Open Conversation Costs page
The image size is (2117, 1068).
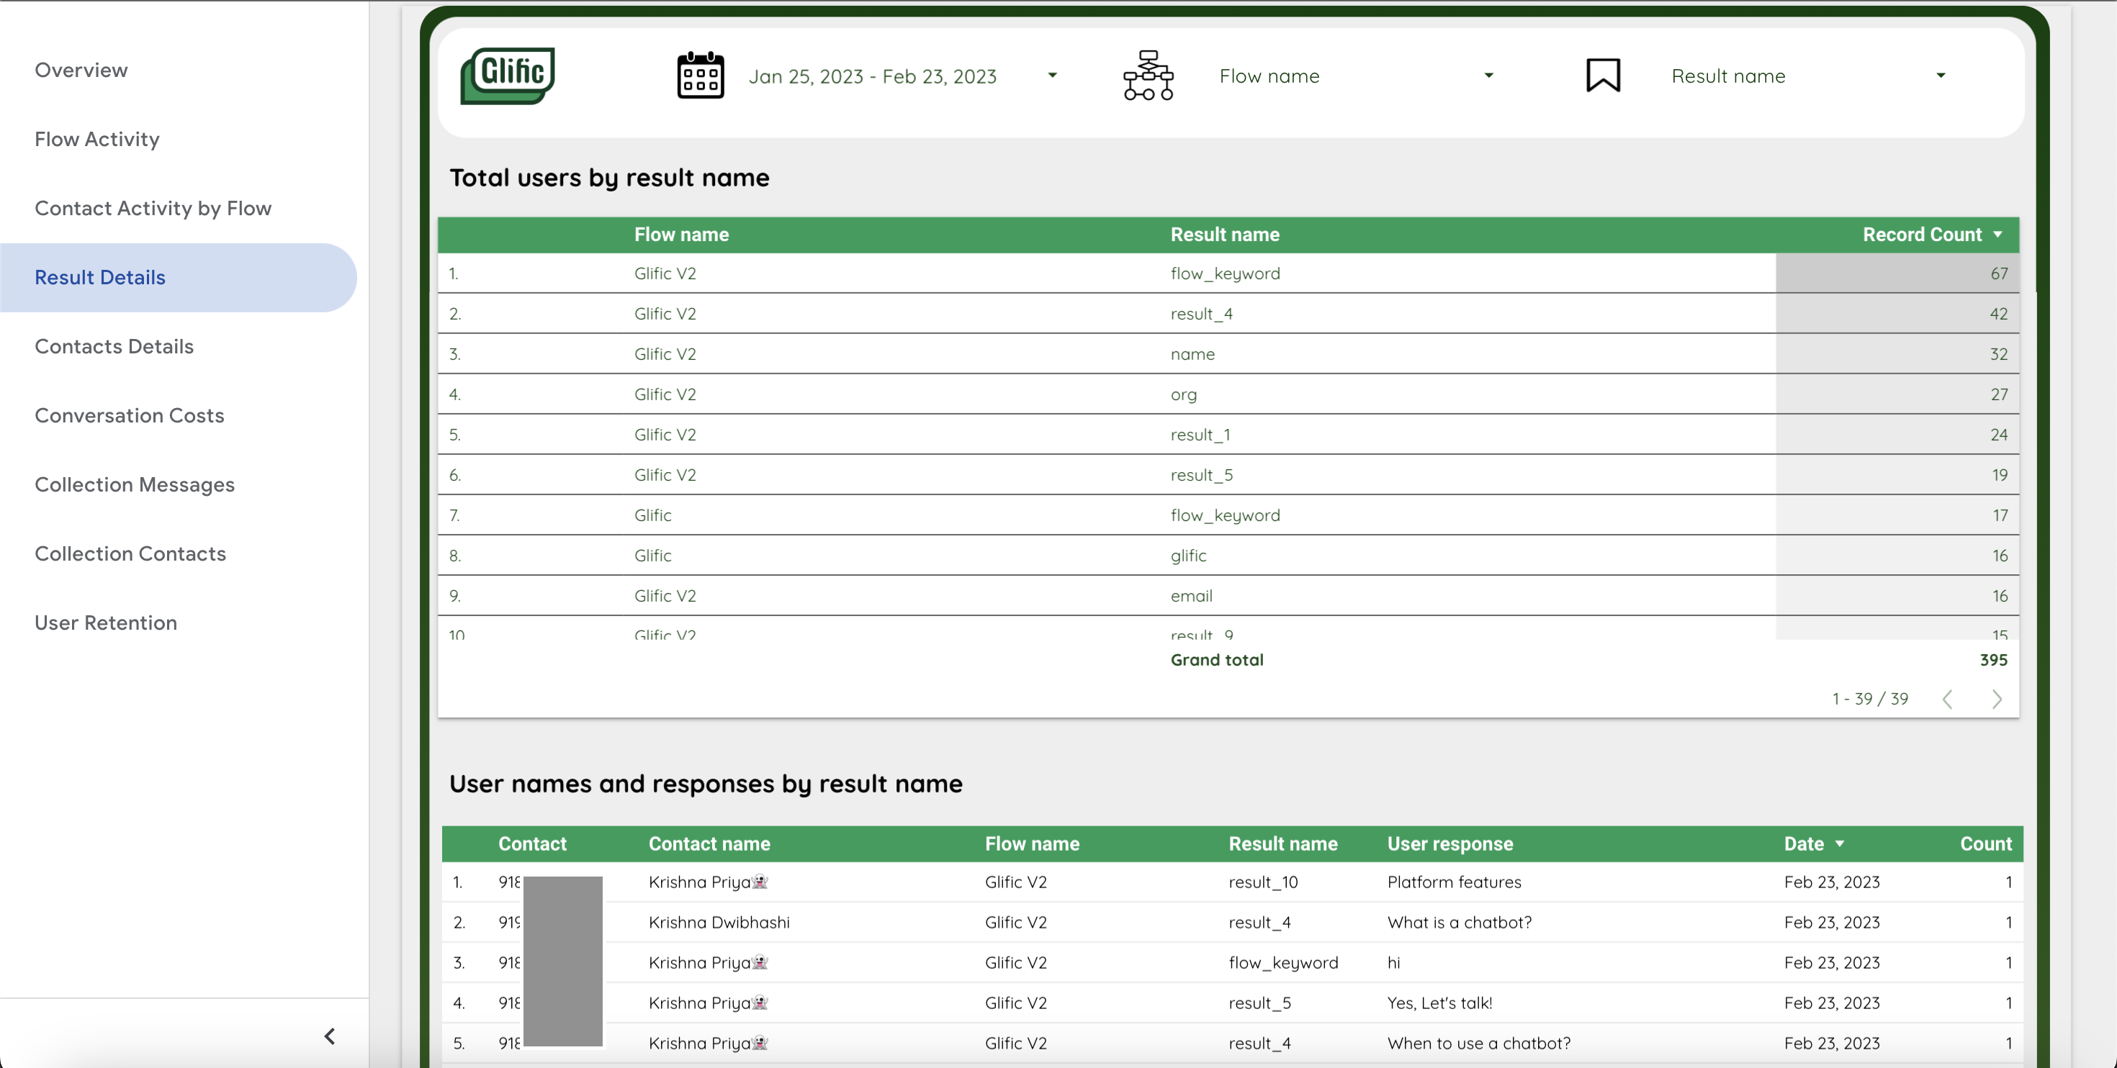(x=129, y=416)
